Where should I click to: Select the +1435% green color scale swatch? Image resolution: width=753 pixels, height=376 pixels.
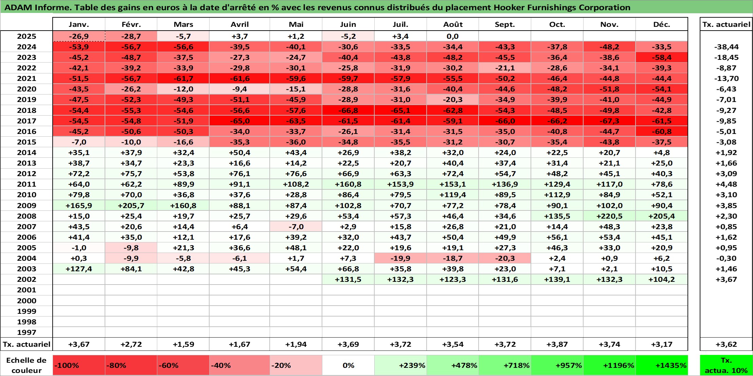(662, 365)
